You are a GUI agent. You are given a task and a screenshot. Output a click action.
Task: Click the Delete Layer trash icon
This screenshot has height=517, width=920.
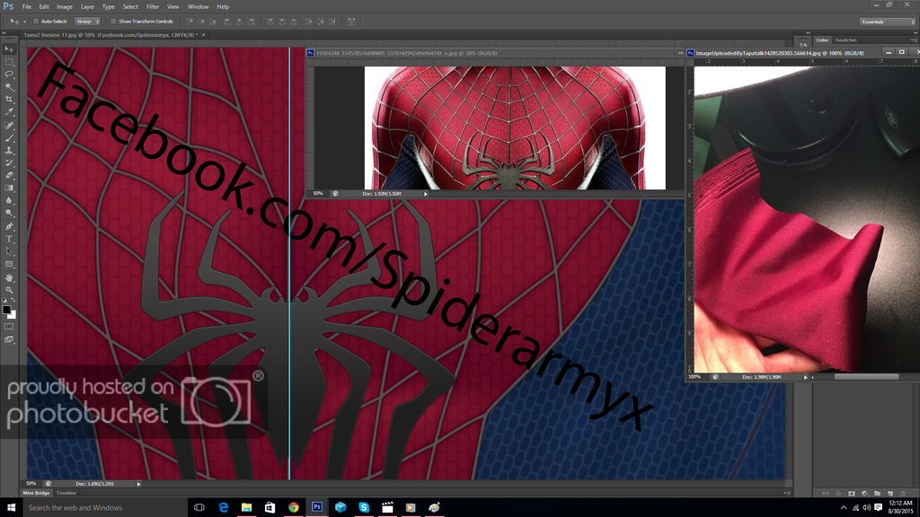[x=903, y=494]
